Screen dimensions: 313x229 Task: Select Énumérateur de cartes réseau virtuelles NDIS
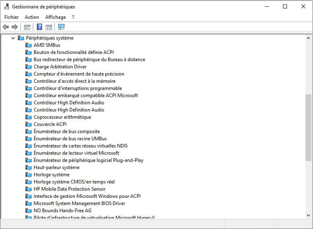pyautogui.click(x=81, y=146)
